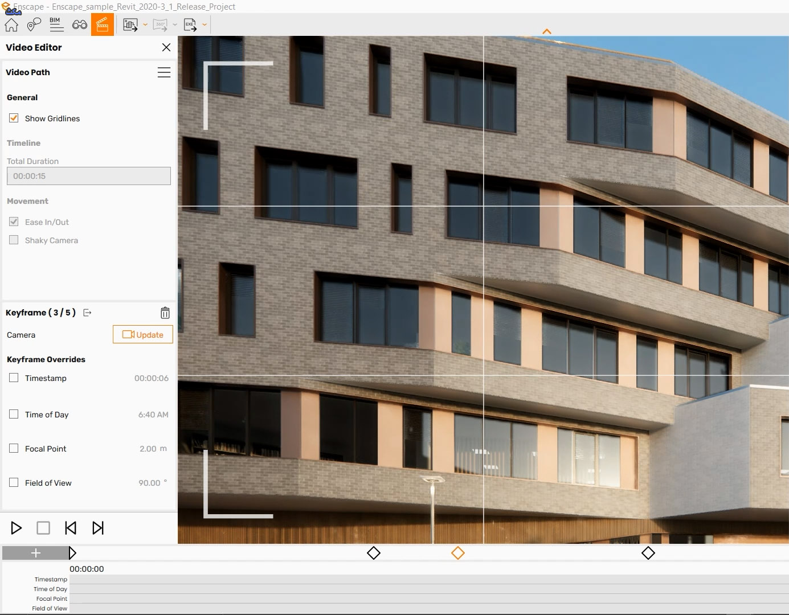Click the screenshot export icon

click(x=130, y=24)
